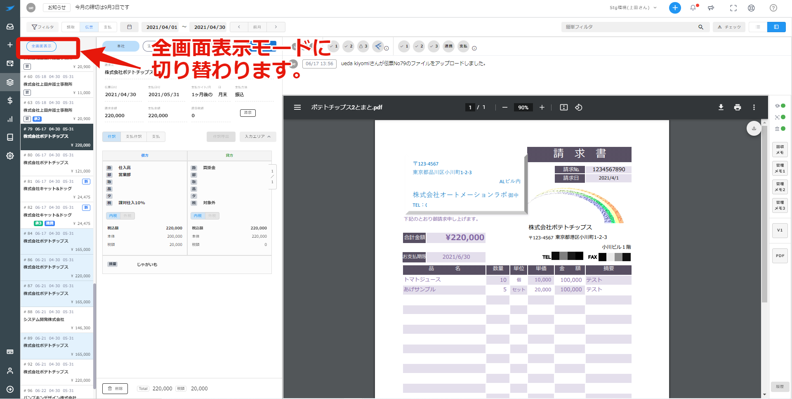The image size is (792, 399).
Task: Click the circled arrow icon at sidebar bottom
Action: (x=10, y=389)
